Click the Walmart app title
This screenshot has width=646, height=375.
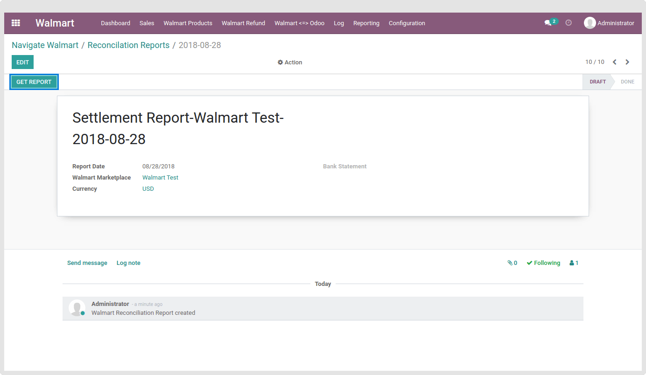(x=55, y=23)
